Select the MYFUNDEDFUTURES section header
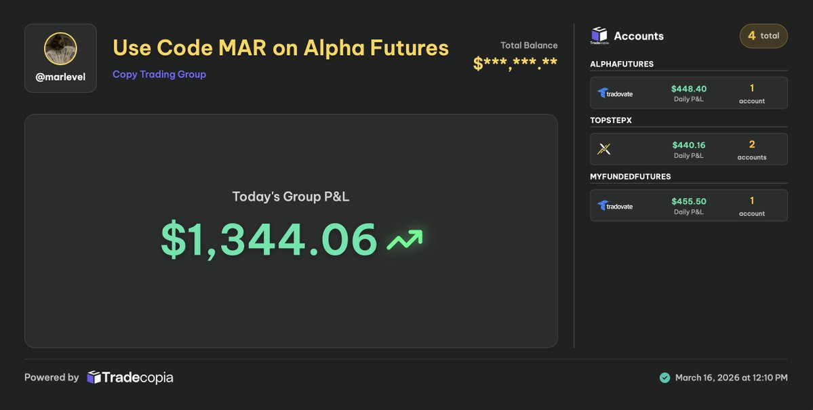This screenshot has width=813, height=410. [631, 176]
